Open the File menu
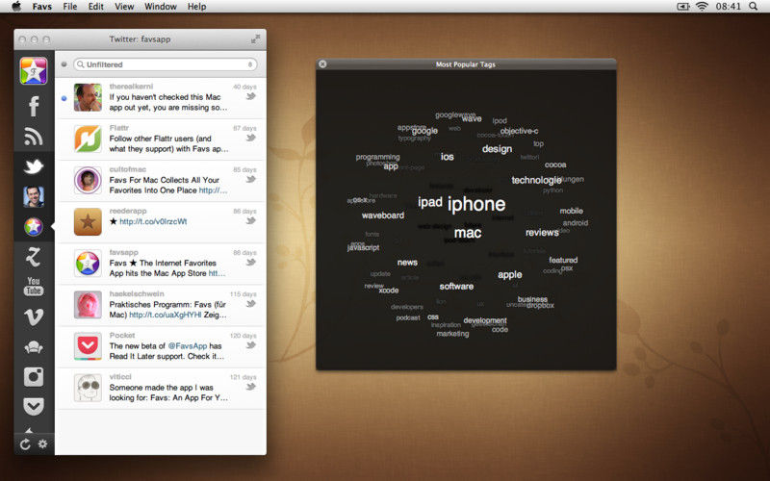Viewport: 770px width, 481px height. point(69,7)
